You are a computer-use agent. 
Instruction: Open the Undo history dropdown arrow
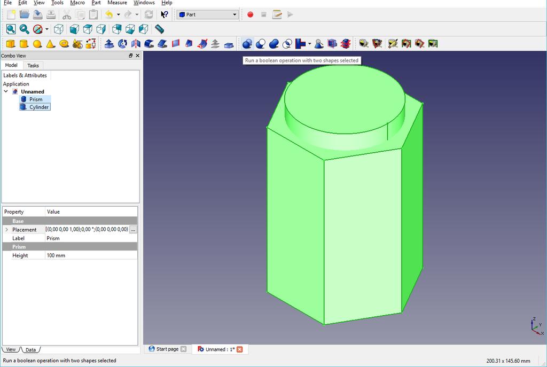click(118, 14)
